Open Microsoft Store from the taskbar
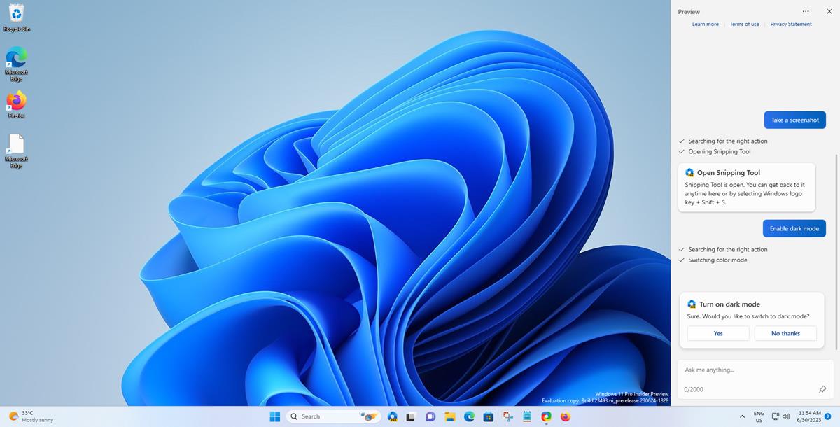 489,416
